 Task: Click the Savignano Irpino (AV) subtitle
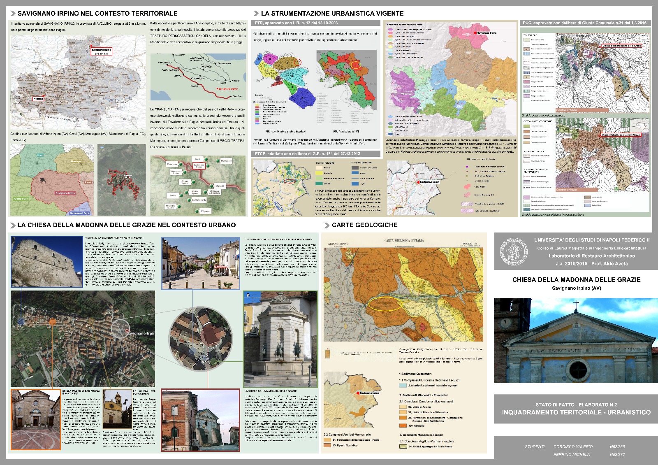pyautogui.click(x=576, y=288)
